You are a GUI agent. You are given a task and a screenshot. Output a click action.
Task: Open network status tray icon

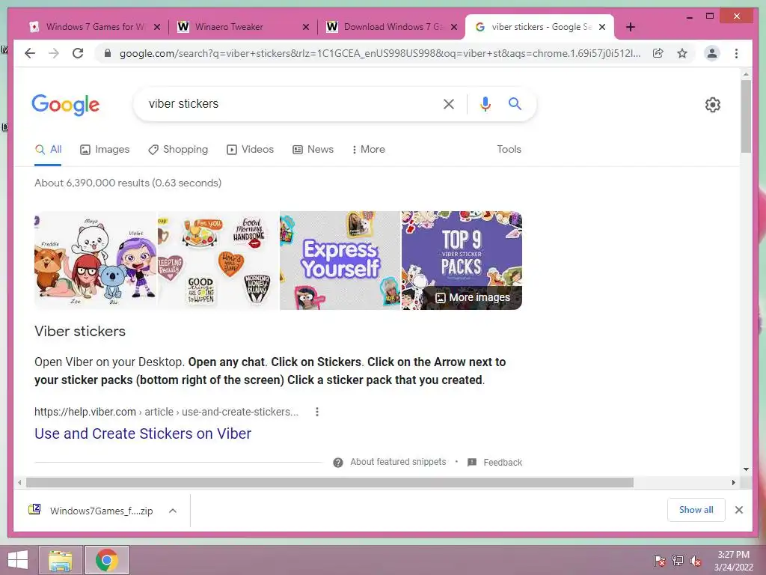[678, 561]
